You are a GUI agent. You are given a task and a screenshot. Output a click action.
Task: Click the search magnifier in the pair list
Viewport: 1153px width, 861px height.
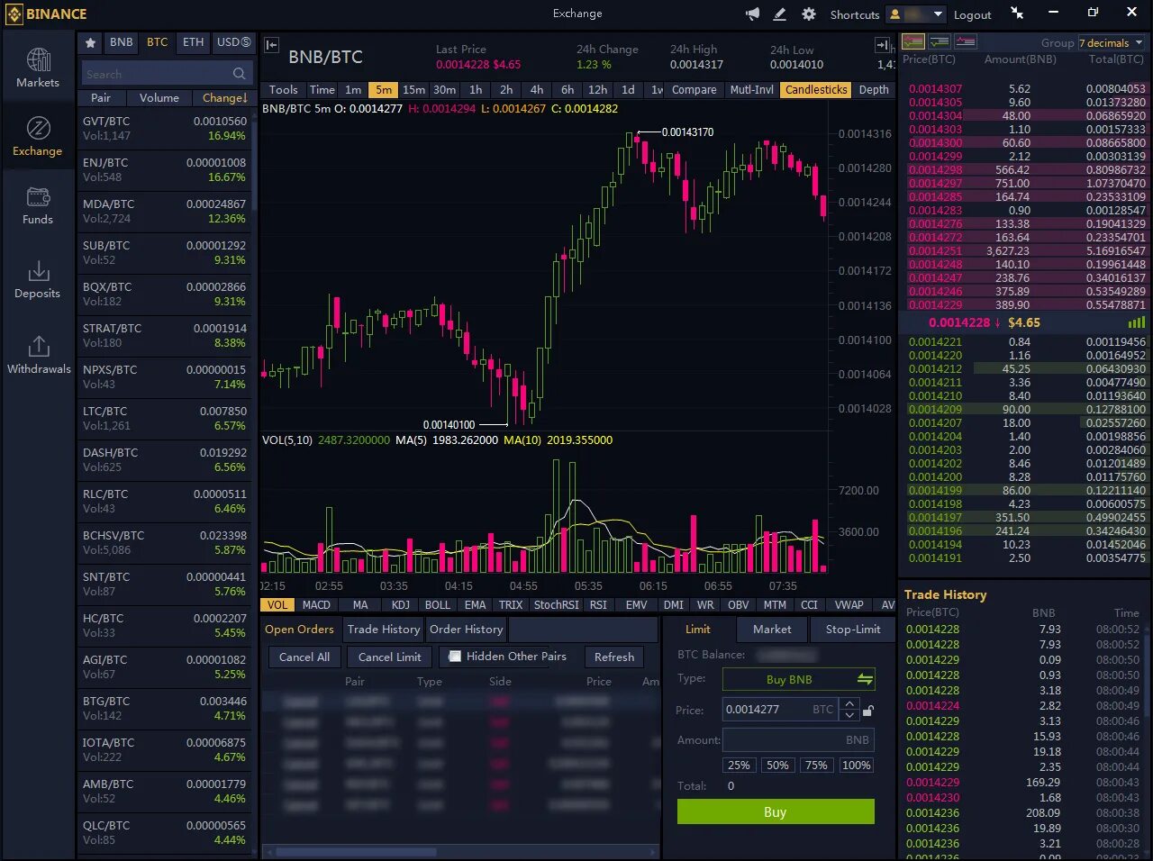click(238, 73)
